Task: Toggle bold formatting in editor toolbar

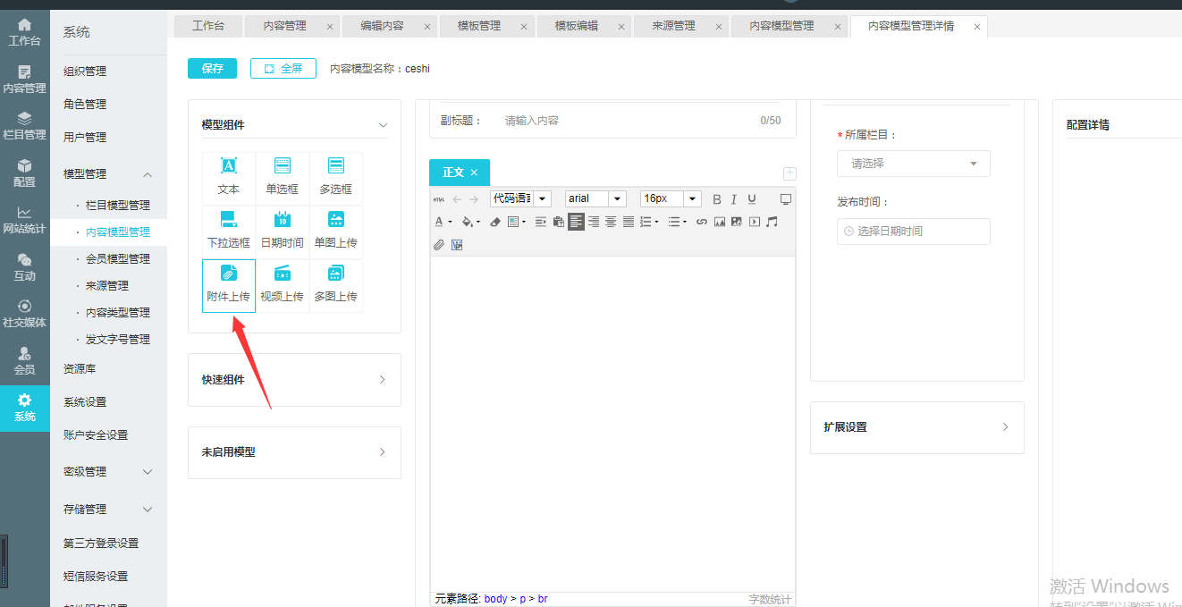Action: click(x=716, y=199)
